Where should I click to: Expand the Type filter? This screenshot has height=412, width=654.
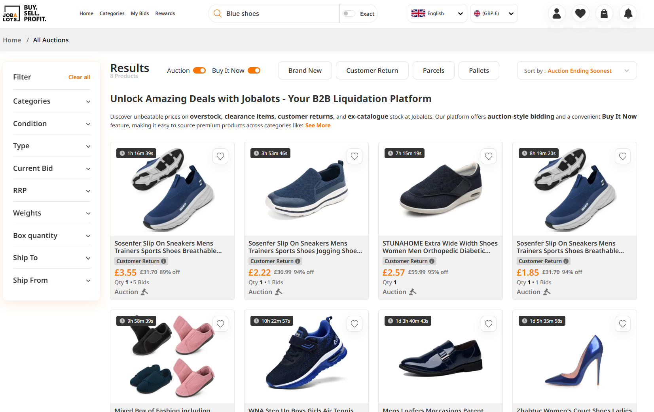[51, 146]
